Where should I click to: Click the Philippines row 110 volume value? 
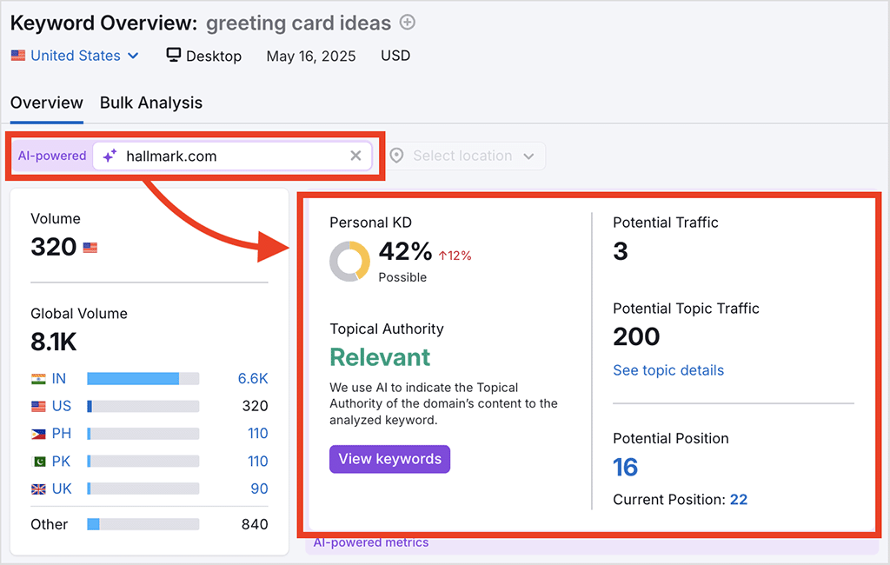point(257,433)
